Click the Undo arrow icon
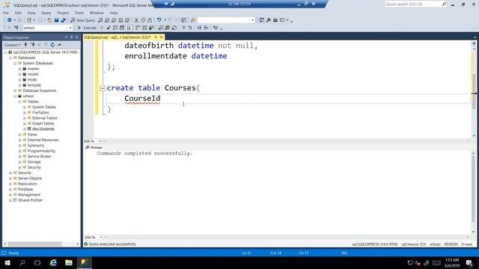The width and height of the screenshot is (479, 269). coord(159,20)
